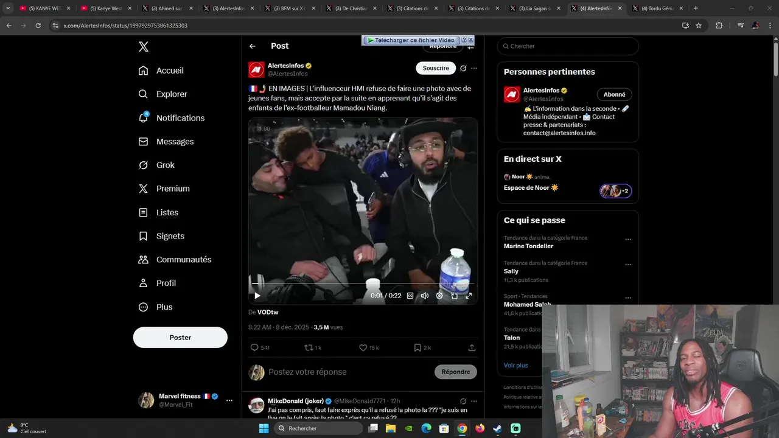Screen dimensions: 779x438
Task: Click Voir plus under trends
Action: 516,365
